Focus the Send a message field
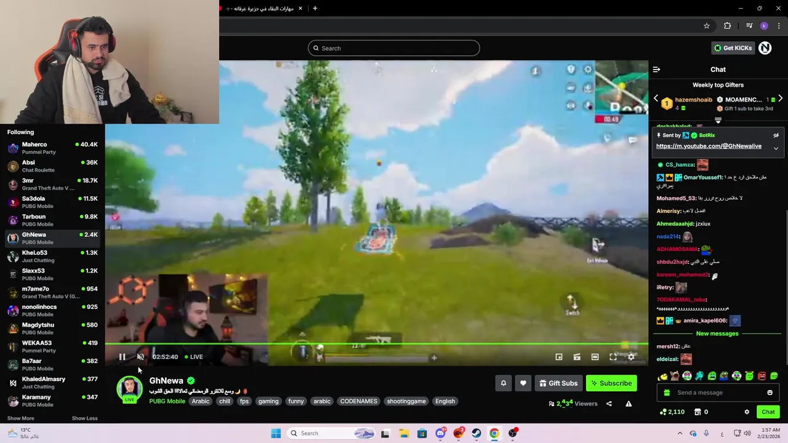This screenshot has height=443, width=788. (718, 393)
